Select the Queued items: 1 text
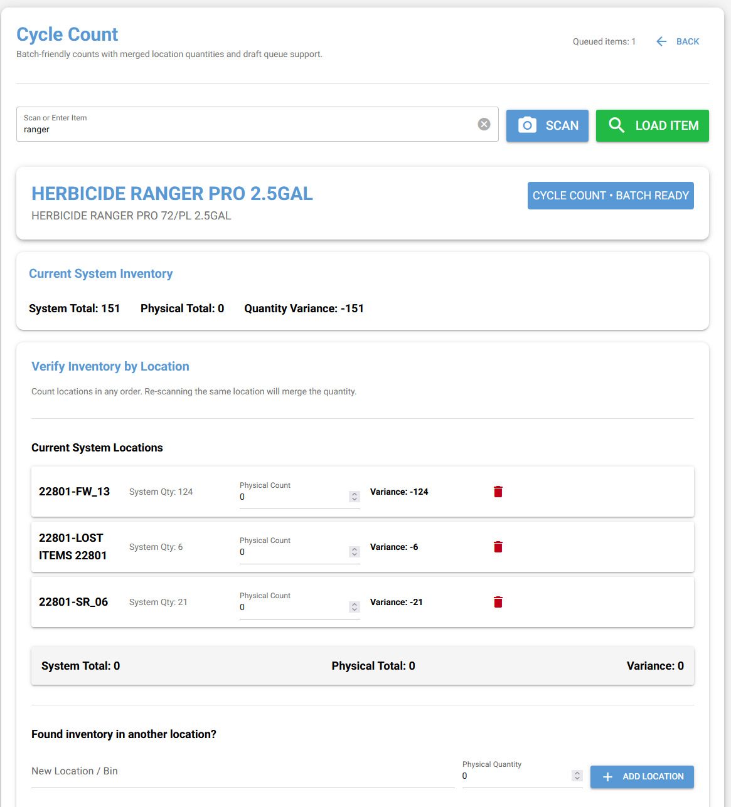The height and width of the screenshot is (807, 731). (604, 41)
